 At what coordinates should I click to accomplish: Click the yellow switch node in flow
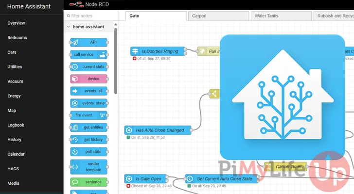214,94
